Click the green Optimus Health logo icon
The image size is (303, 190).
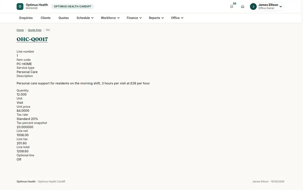(x=20, y=7)
